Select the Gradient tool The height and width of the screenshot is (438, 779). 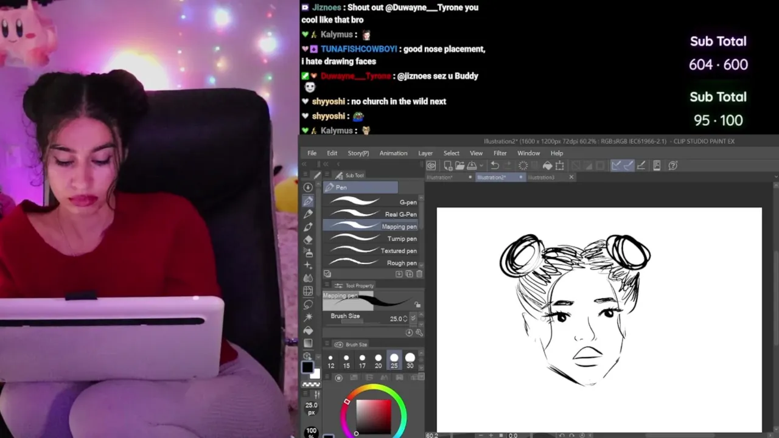[308, 343]
